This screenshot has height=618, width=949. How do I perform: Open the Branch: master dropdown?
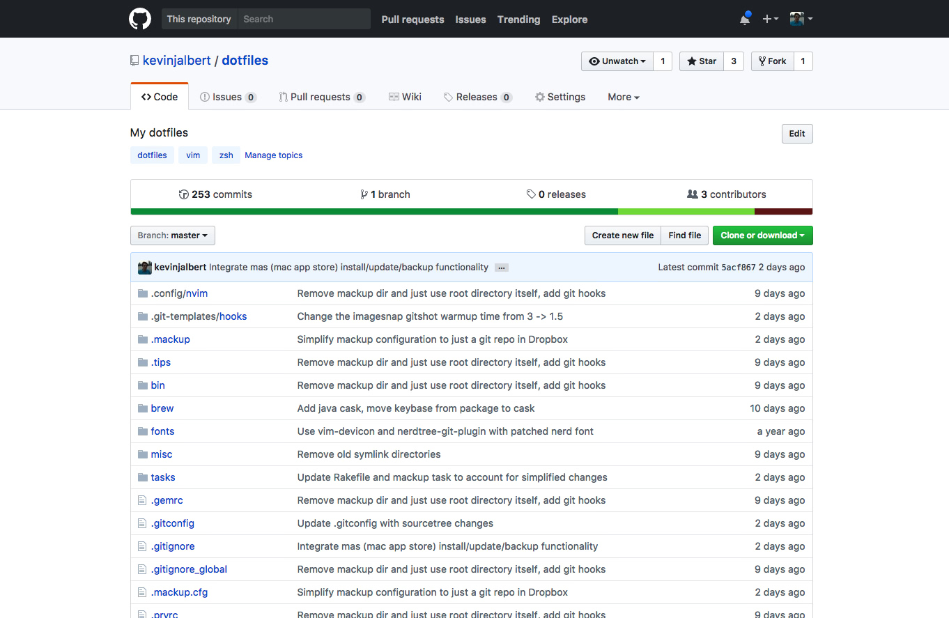tap(173, 235)
